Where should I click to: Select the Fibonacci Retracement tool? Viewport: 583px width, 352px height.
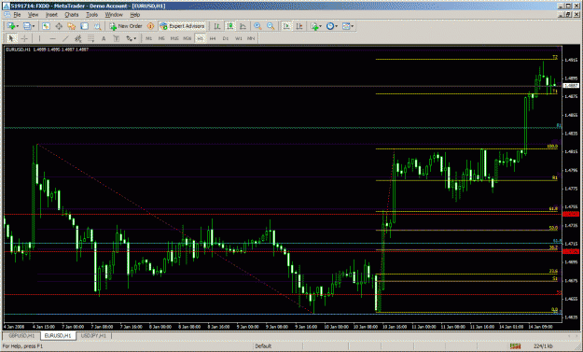(x=90, y=38)
